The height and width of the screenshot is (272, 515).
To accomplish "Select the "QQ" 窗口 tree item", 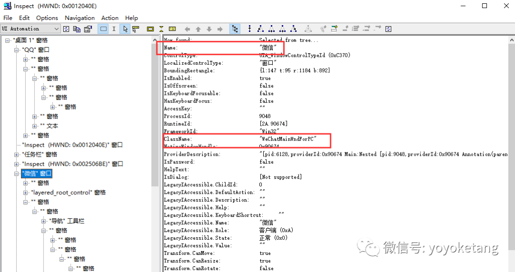I will [35, 50].
